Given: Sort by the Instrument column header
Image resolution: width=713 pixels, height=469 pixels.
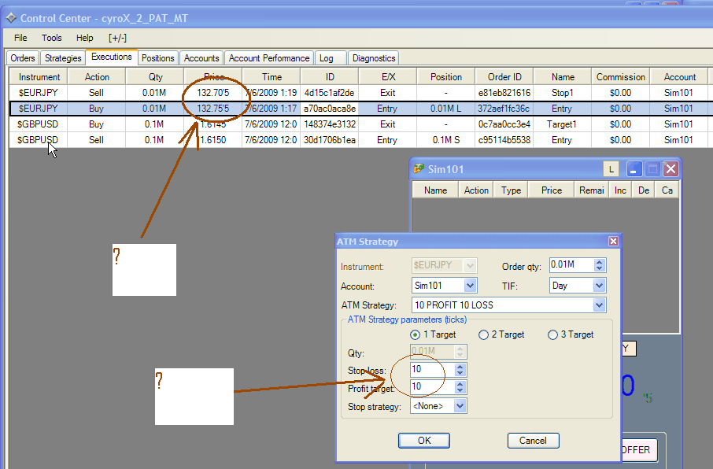Looking at the screenshot, I should pyautogui.click(x=39, y=77).
